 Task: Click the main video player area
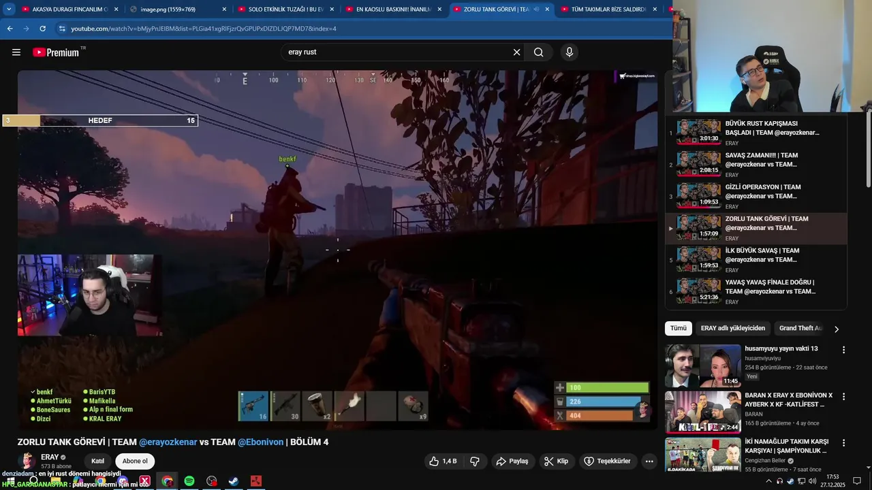337,250
